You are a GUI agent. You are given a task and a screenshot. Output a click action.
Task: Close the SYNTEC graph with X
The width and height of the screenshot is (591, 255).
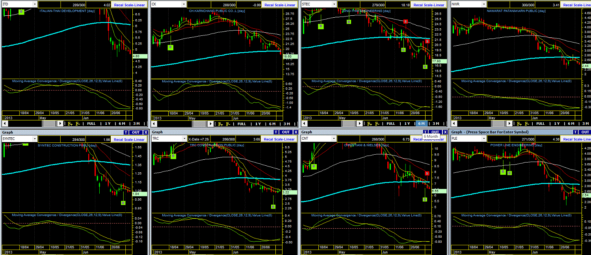click(146, 132)
